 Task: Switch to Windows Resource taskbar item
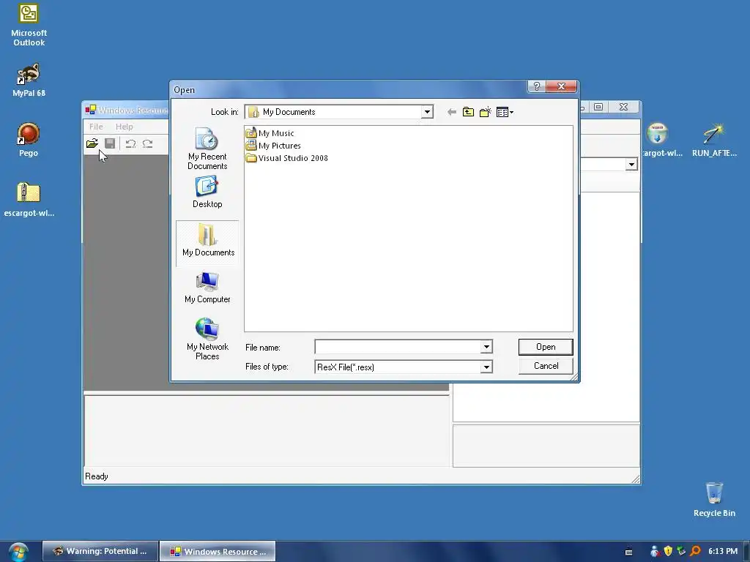(218, 551)
